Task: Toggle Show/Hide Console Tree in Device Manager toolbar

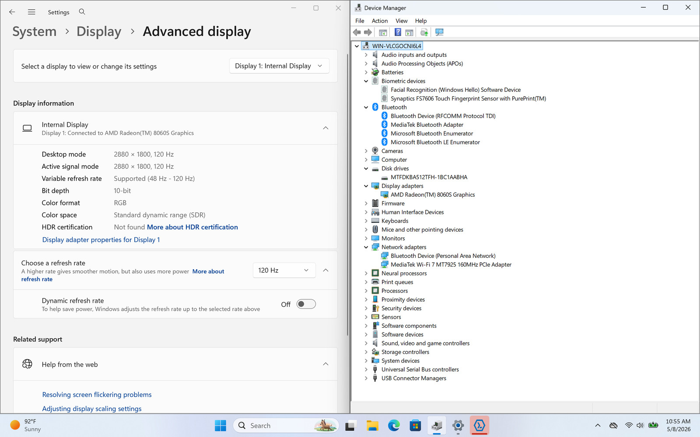Action: point(383,32)
